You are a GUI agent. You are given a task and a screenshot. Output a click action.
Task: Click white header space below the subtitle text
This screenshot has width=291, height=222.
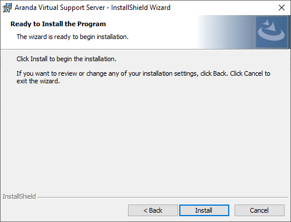coord(97,45)
